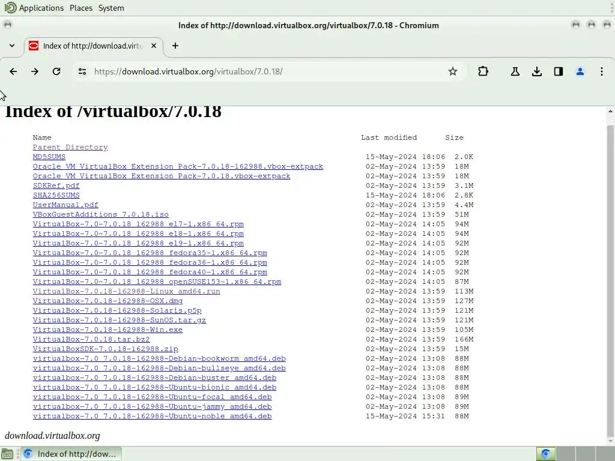Open the window menu button in the title bar

[7, 25]
